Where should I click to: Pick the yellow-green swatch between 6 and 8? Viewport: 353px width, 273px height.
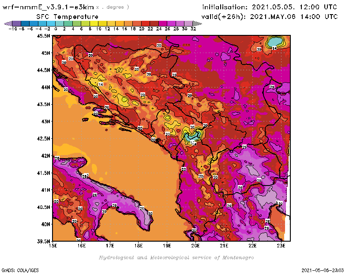pos(85,23)
